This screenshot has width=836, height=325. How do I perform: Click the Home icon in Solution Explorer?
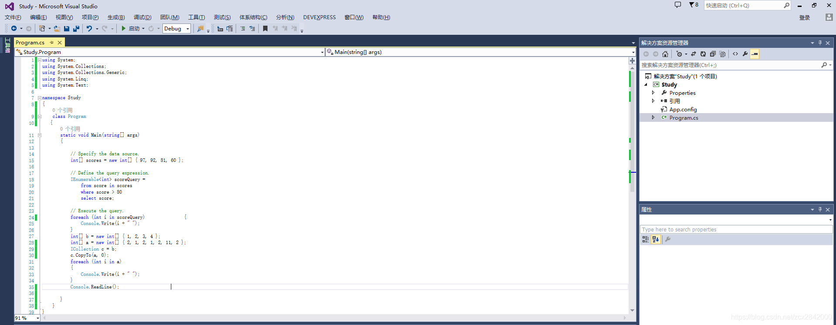pyautogui.click(x=665, y=54)
